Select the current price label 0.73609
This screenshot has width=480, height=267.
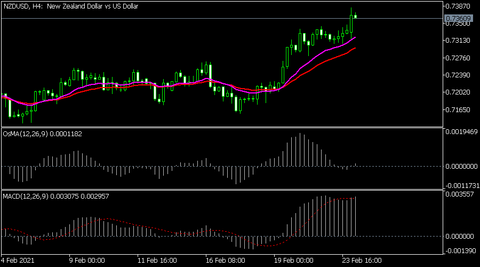pos(458,18)
